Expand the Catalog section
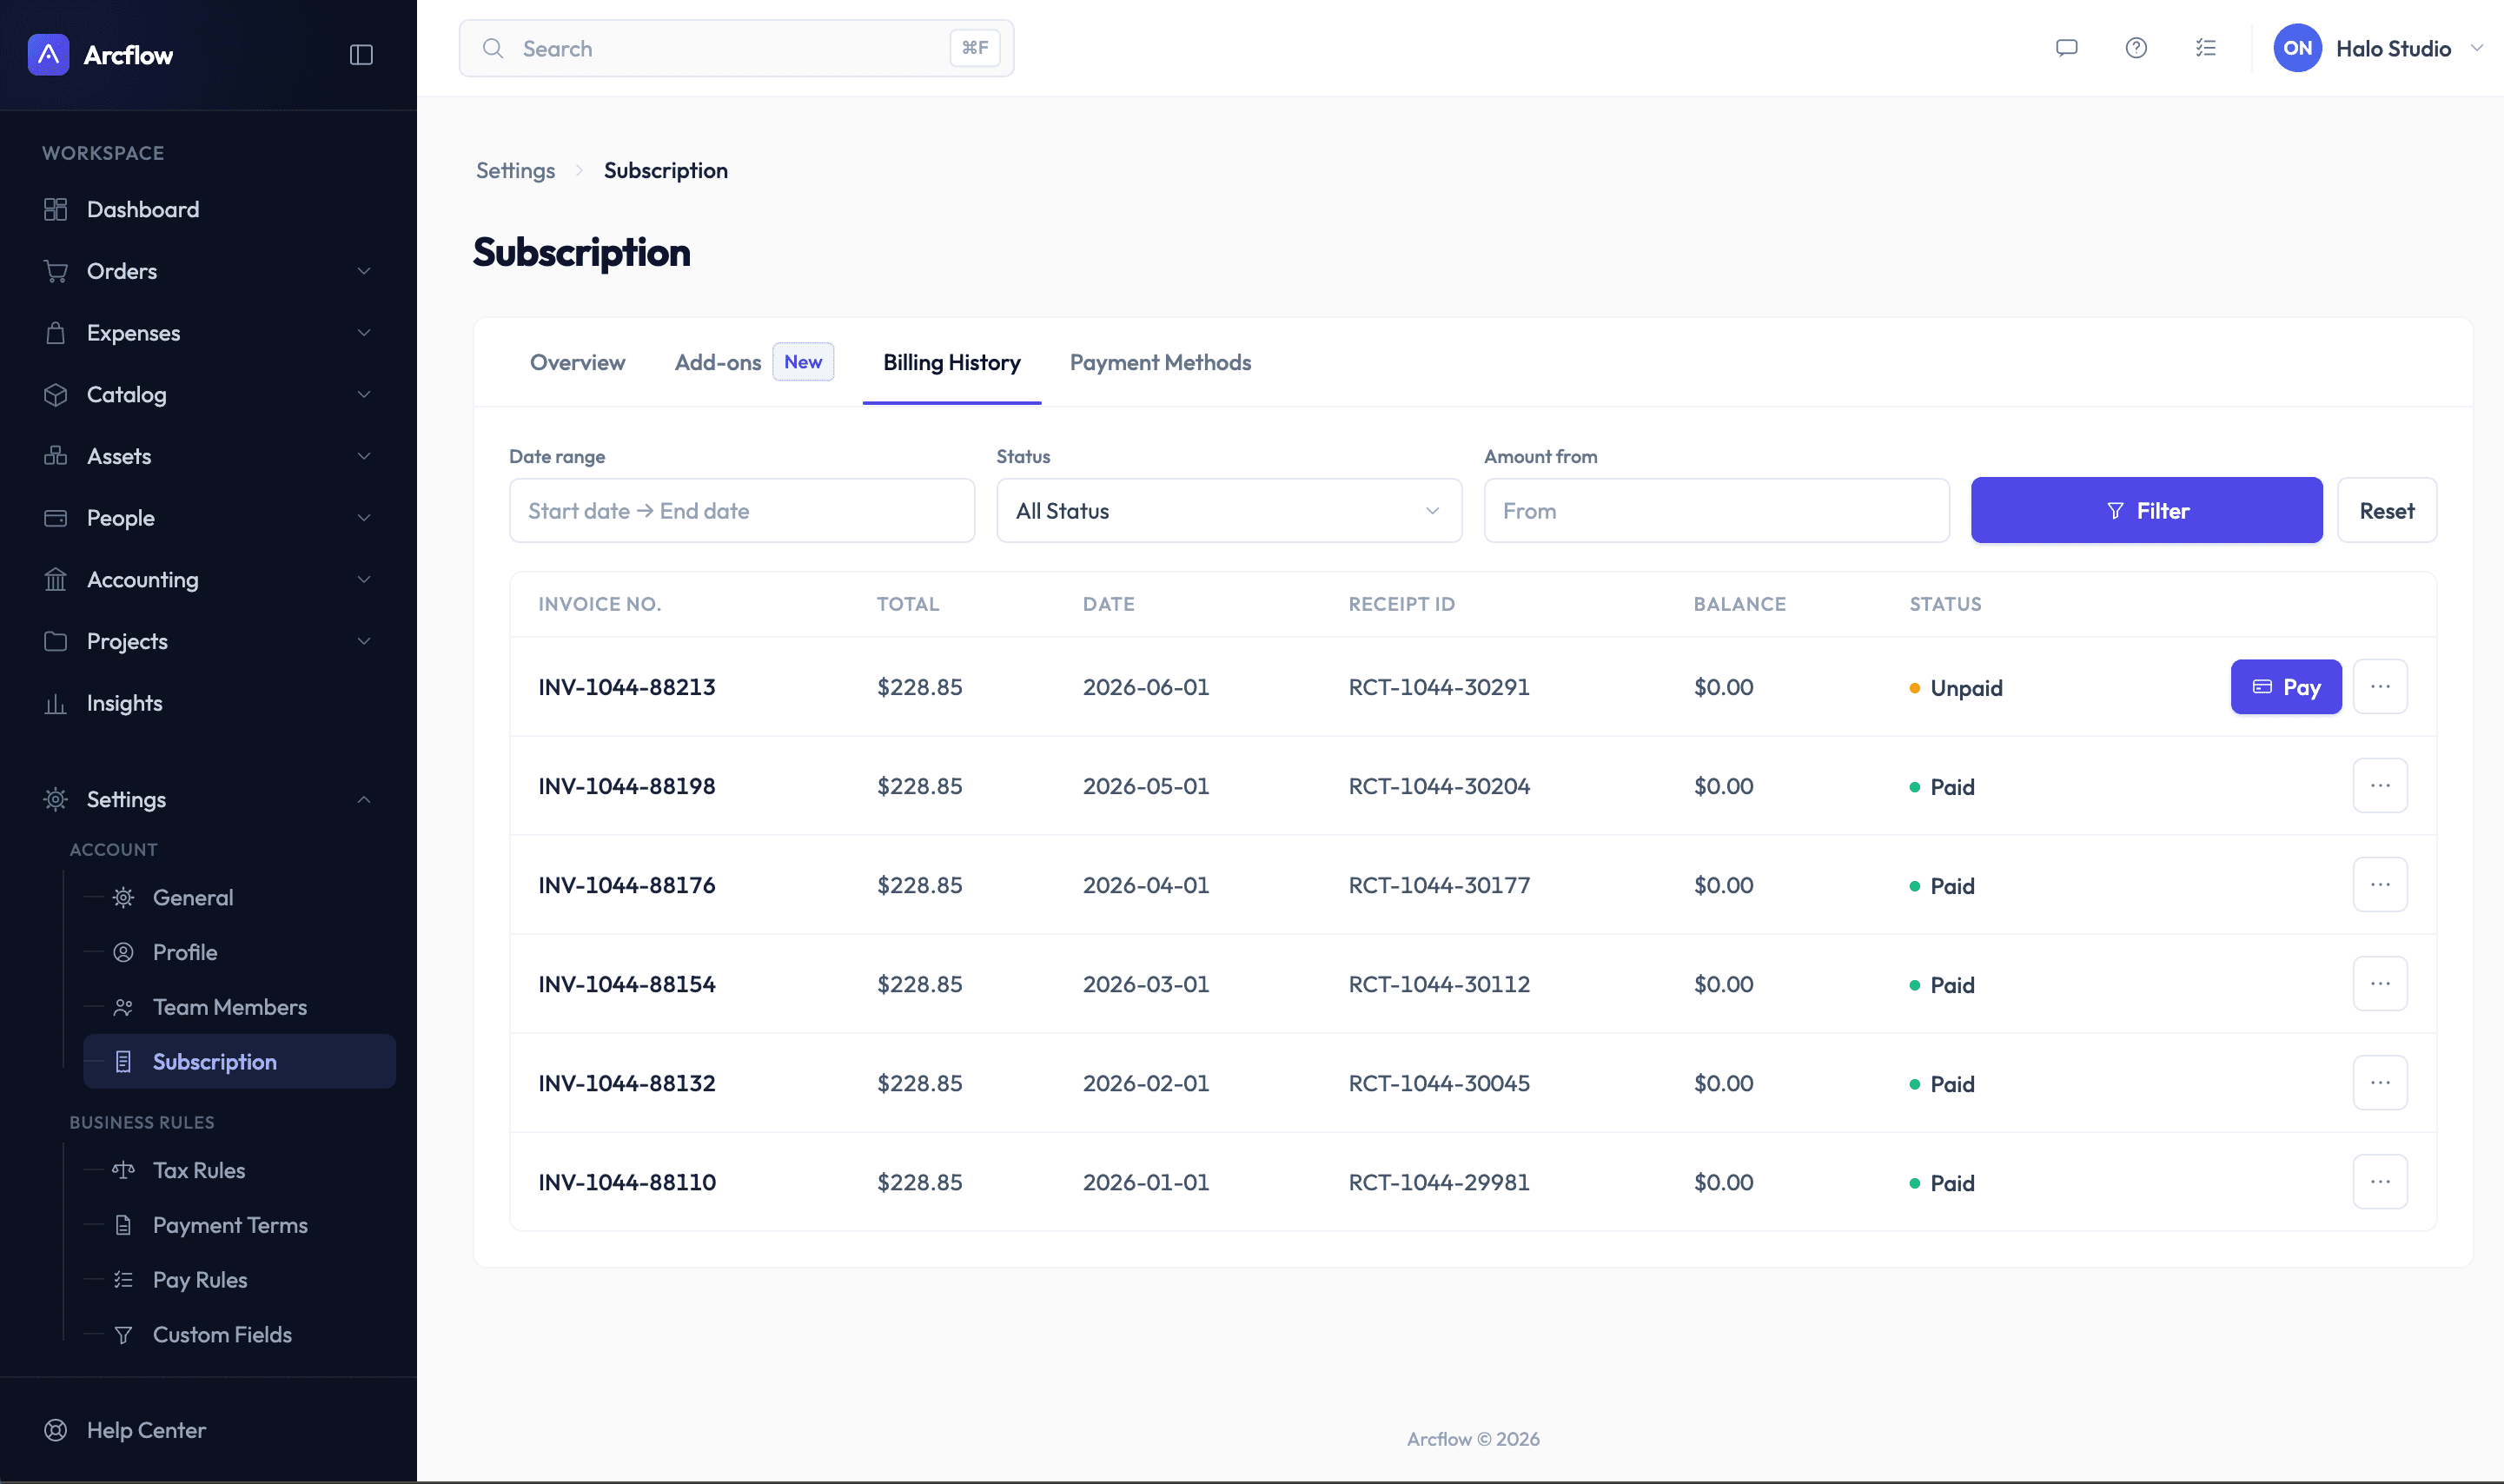Image resolution: width=2504 pixels, height=1484 pixels. click(208, 395)
